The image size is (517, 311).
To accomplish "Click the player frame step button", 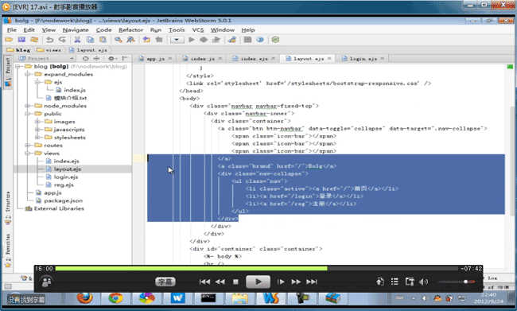I will click(x=281, y=282).
